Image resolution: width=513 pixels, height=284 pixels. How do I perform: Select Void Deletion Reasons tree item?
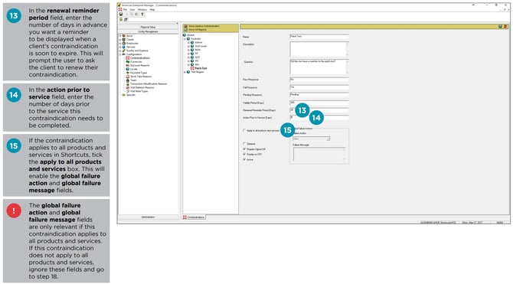(x=142, y=88)
